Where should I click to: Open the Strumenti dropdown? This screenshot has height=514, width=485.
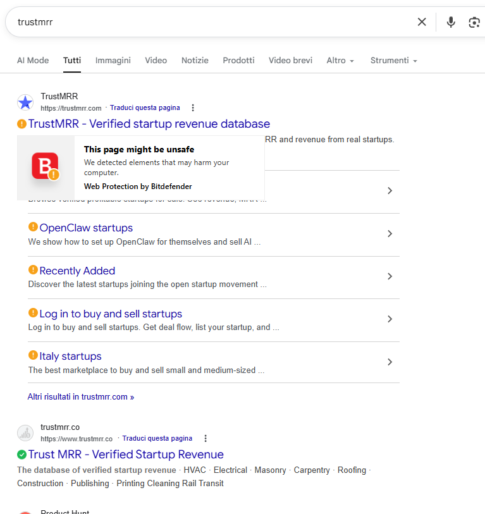[x=393, y=60]
